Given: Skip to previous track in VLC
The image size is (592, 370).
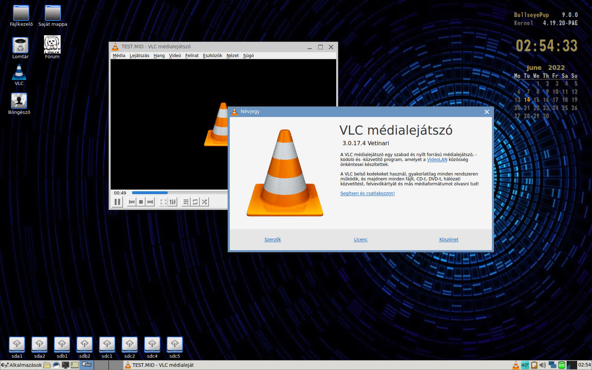Looking at the screenshot, I should point(132,202).
